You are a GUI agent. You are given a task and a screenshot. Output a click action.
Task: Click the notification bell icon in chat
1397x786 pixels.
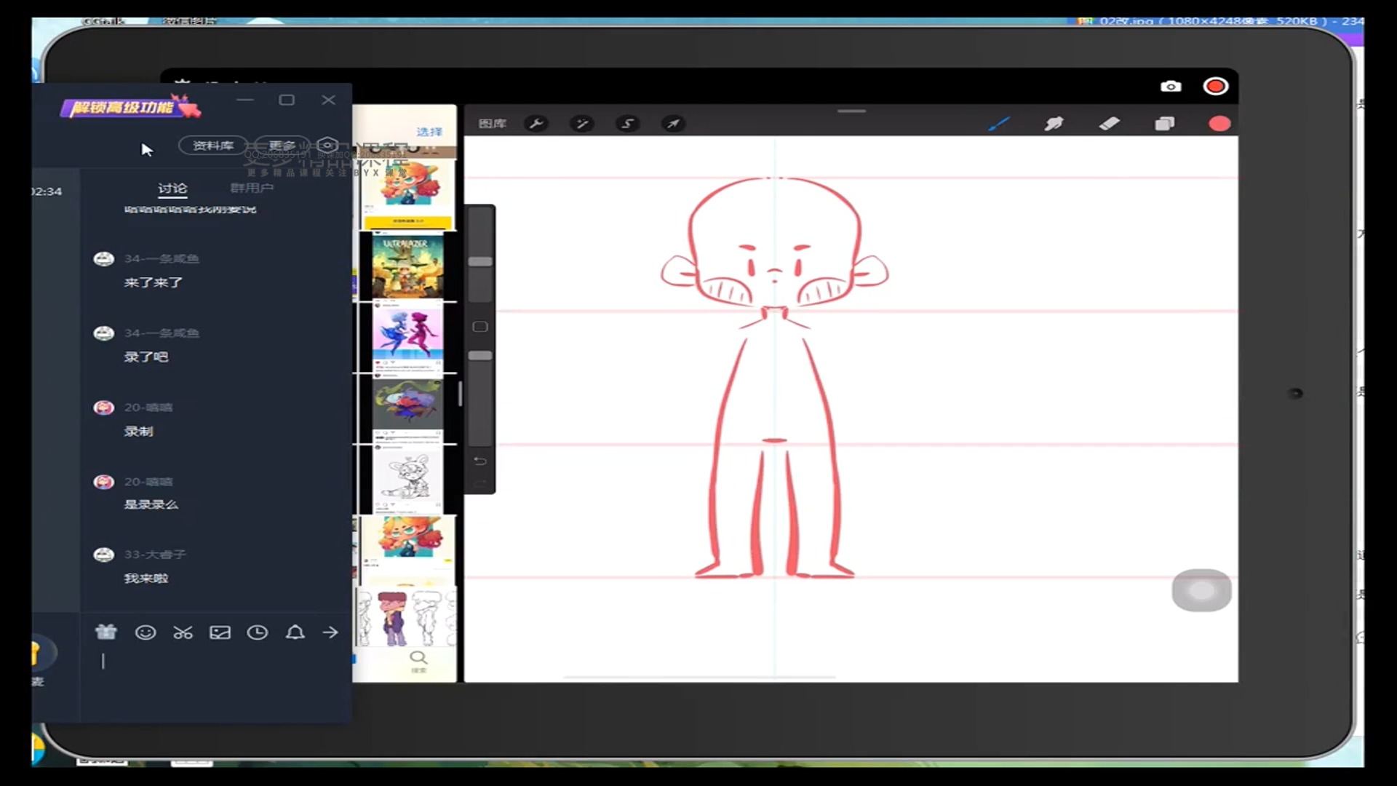pos(295,632)
